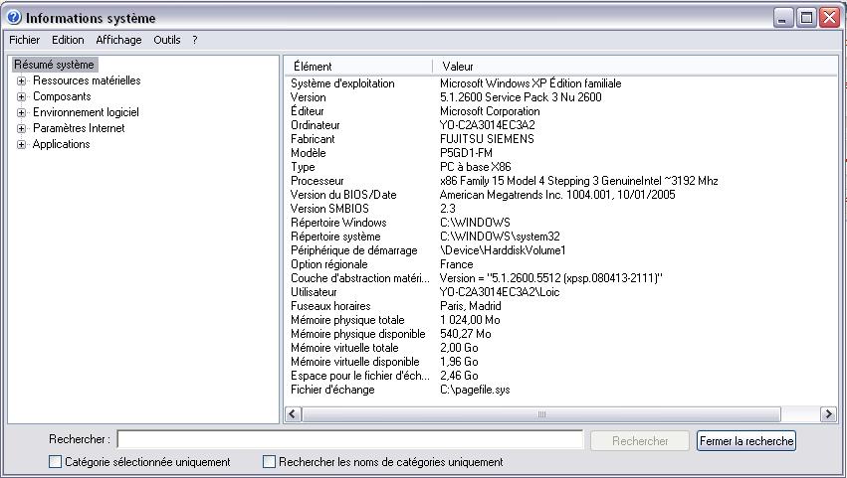Open the Outils menu
This screenshot has height=478, width=847.
pyautogui.click(x=167, y=40)
